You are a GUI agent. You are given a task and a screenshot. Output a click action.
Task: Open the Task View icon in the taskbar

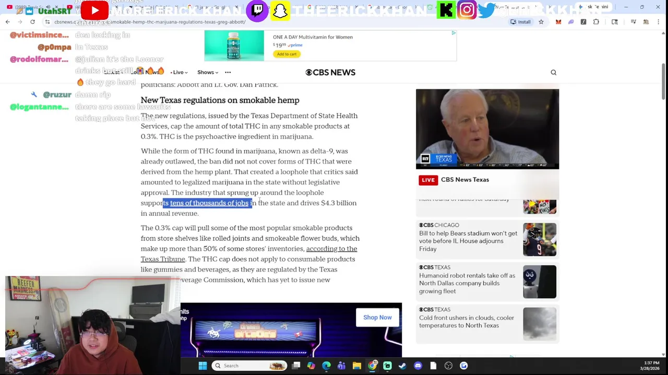pyautogui.click(x=296, y=366)
